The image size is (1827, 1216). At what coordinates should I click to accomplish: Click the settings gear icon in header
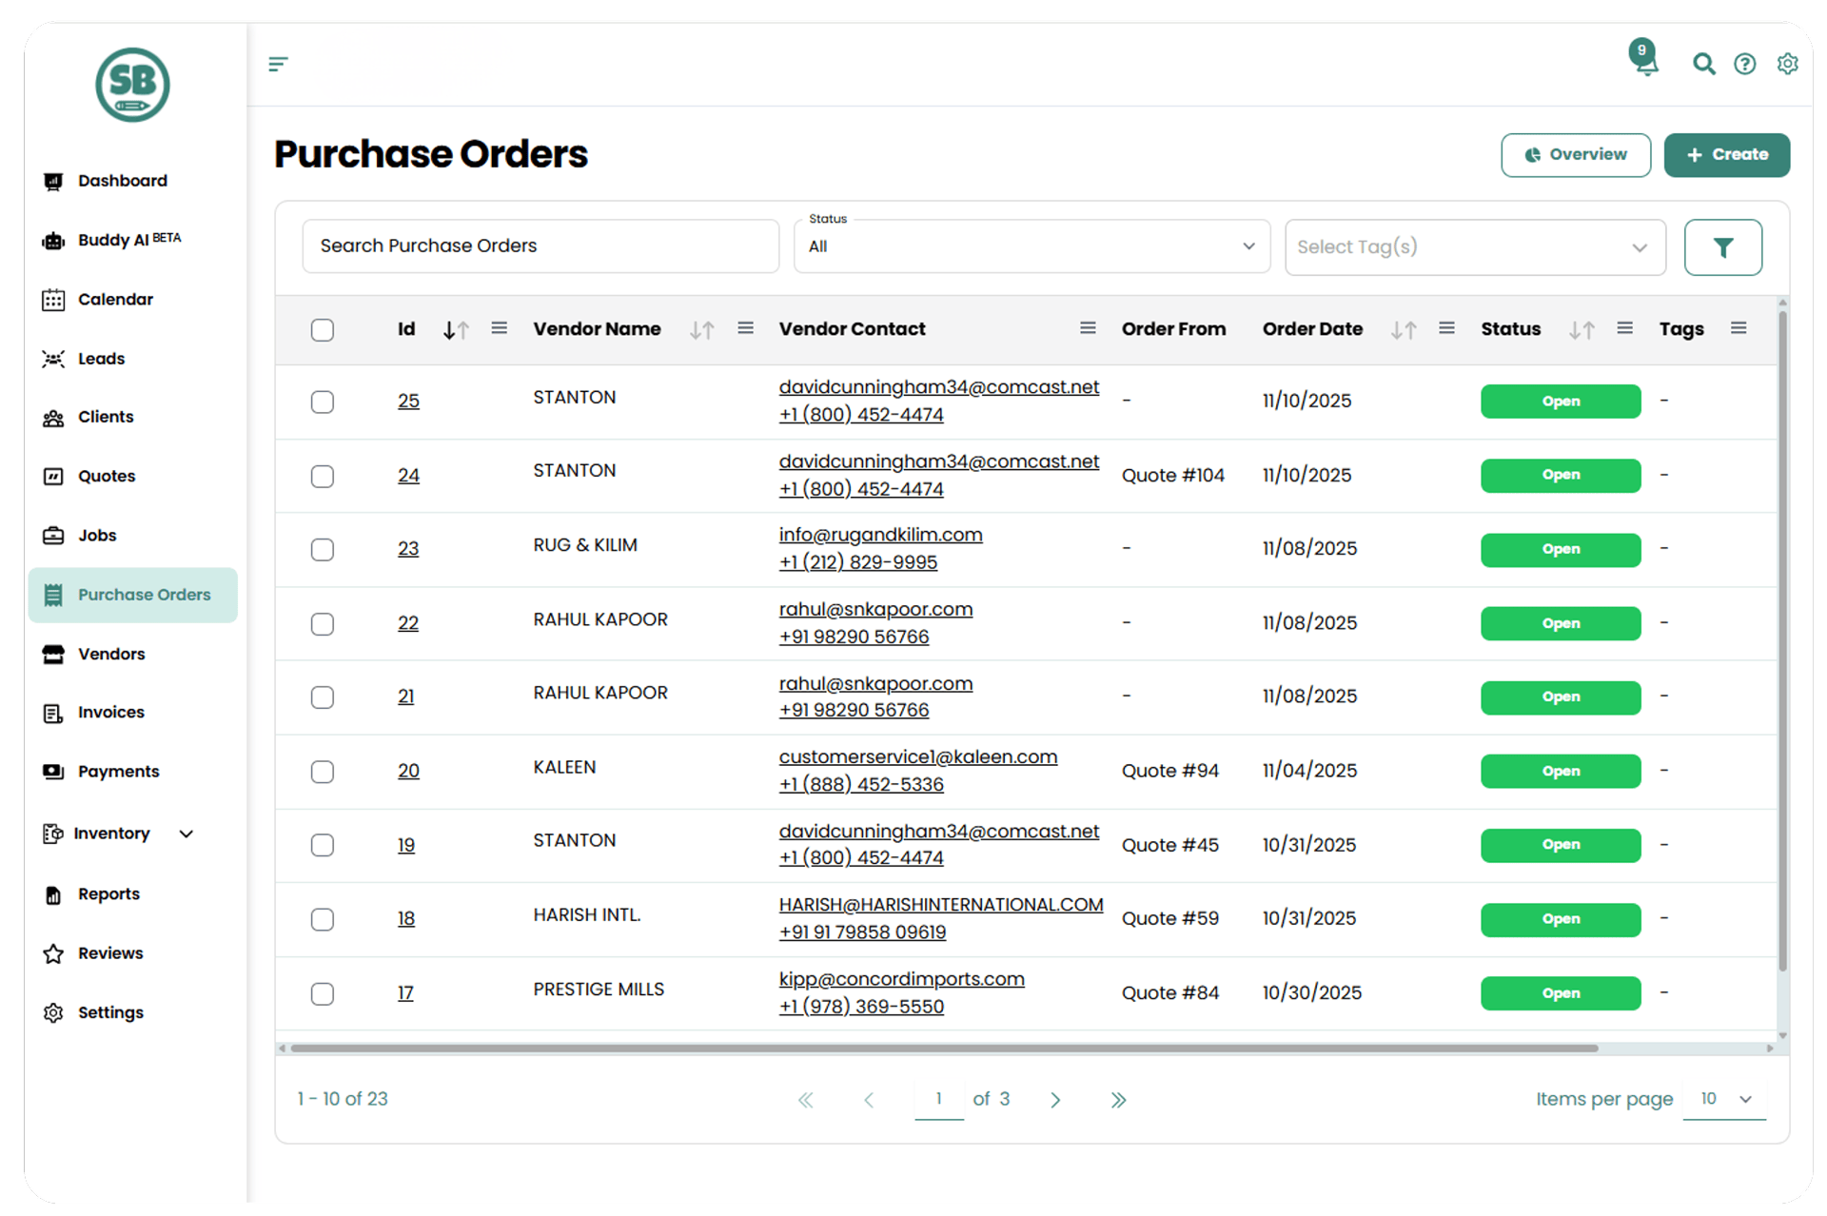1787,64
